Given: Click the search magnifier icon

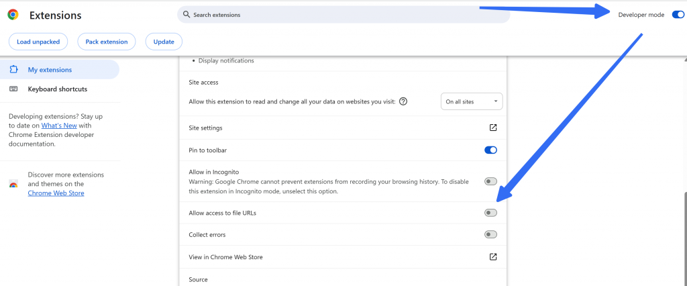Looking at the screenshot, I should (187, 15).
